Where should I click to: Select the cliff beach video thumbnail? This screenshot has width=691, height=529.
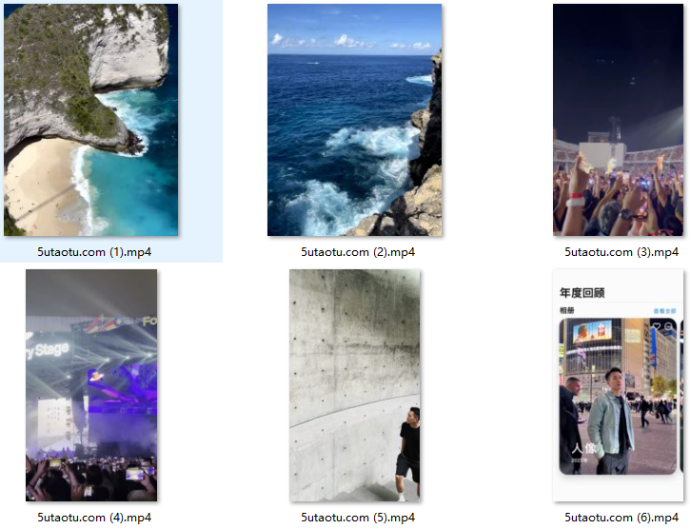coord(90,120)
